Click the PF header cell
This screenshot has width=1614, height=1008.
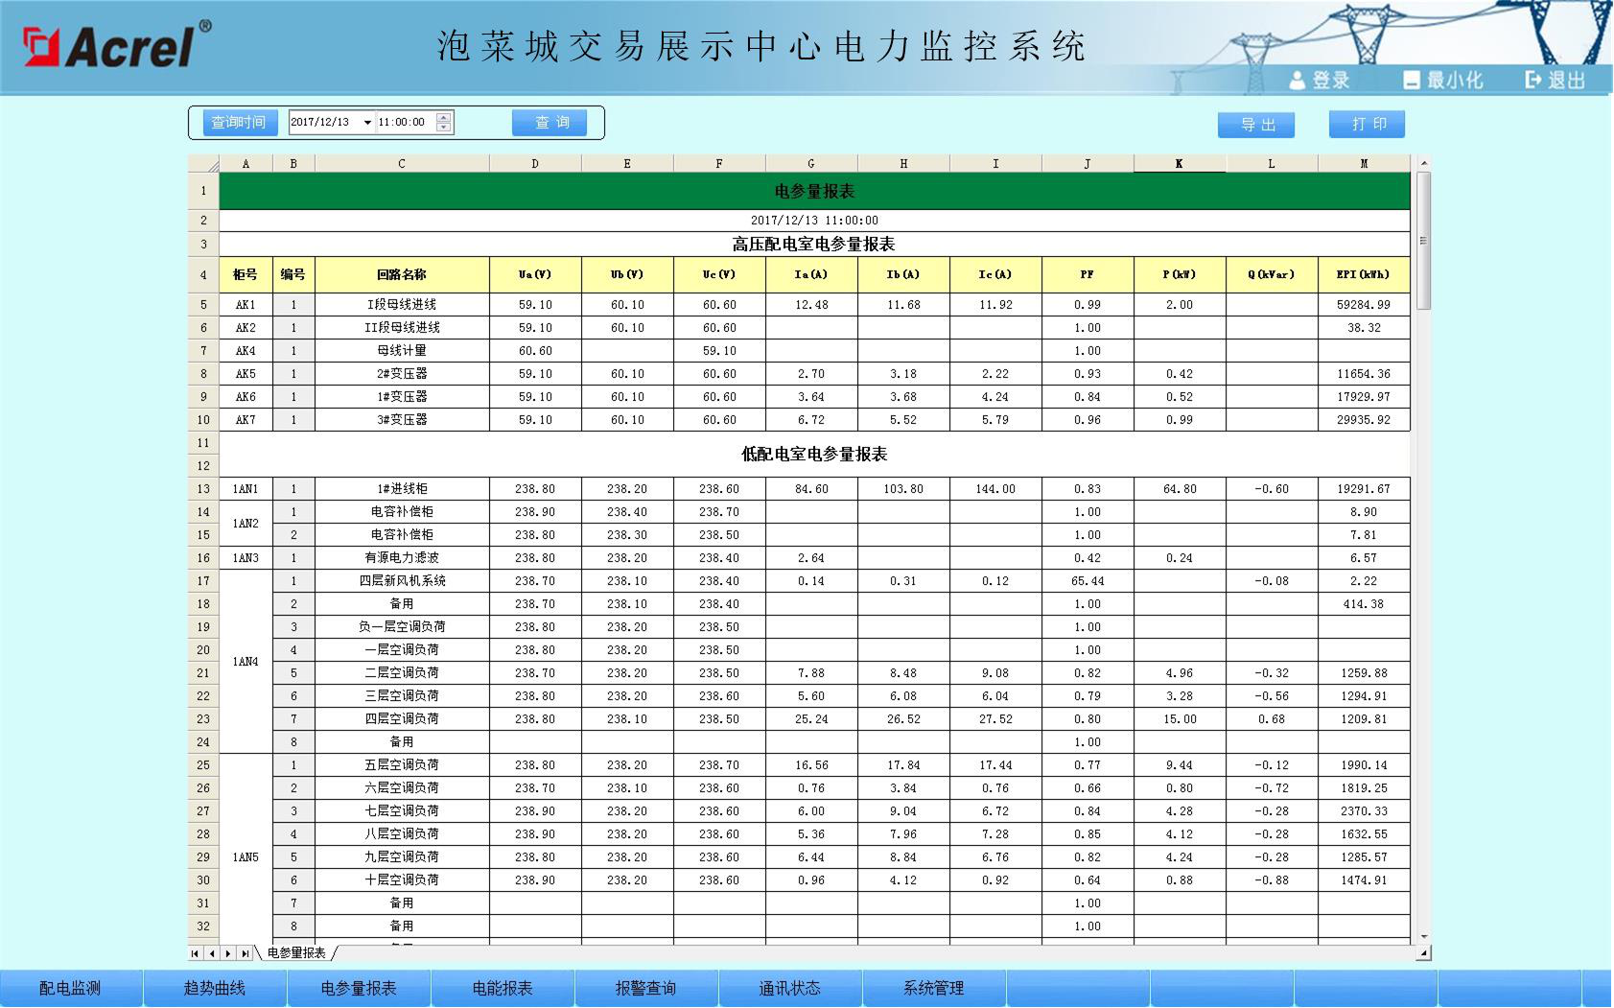[x=1088, y=274]
